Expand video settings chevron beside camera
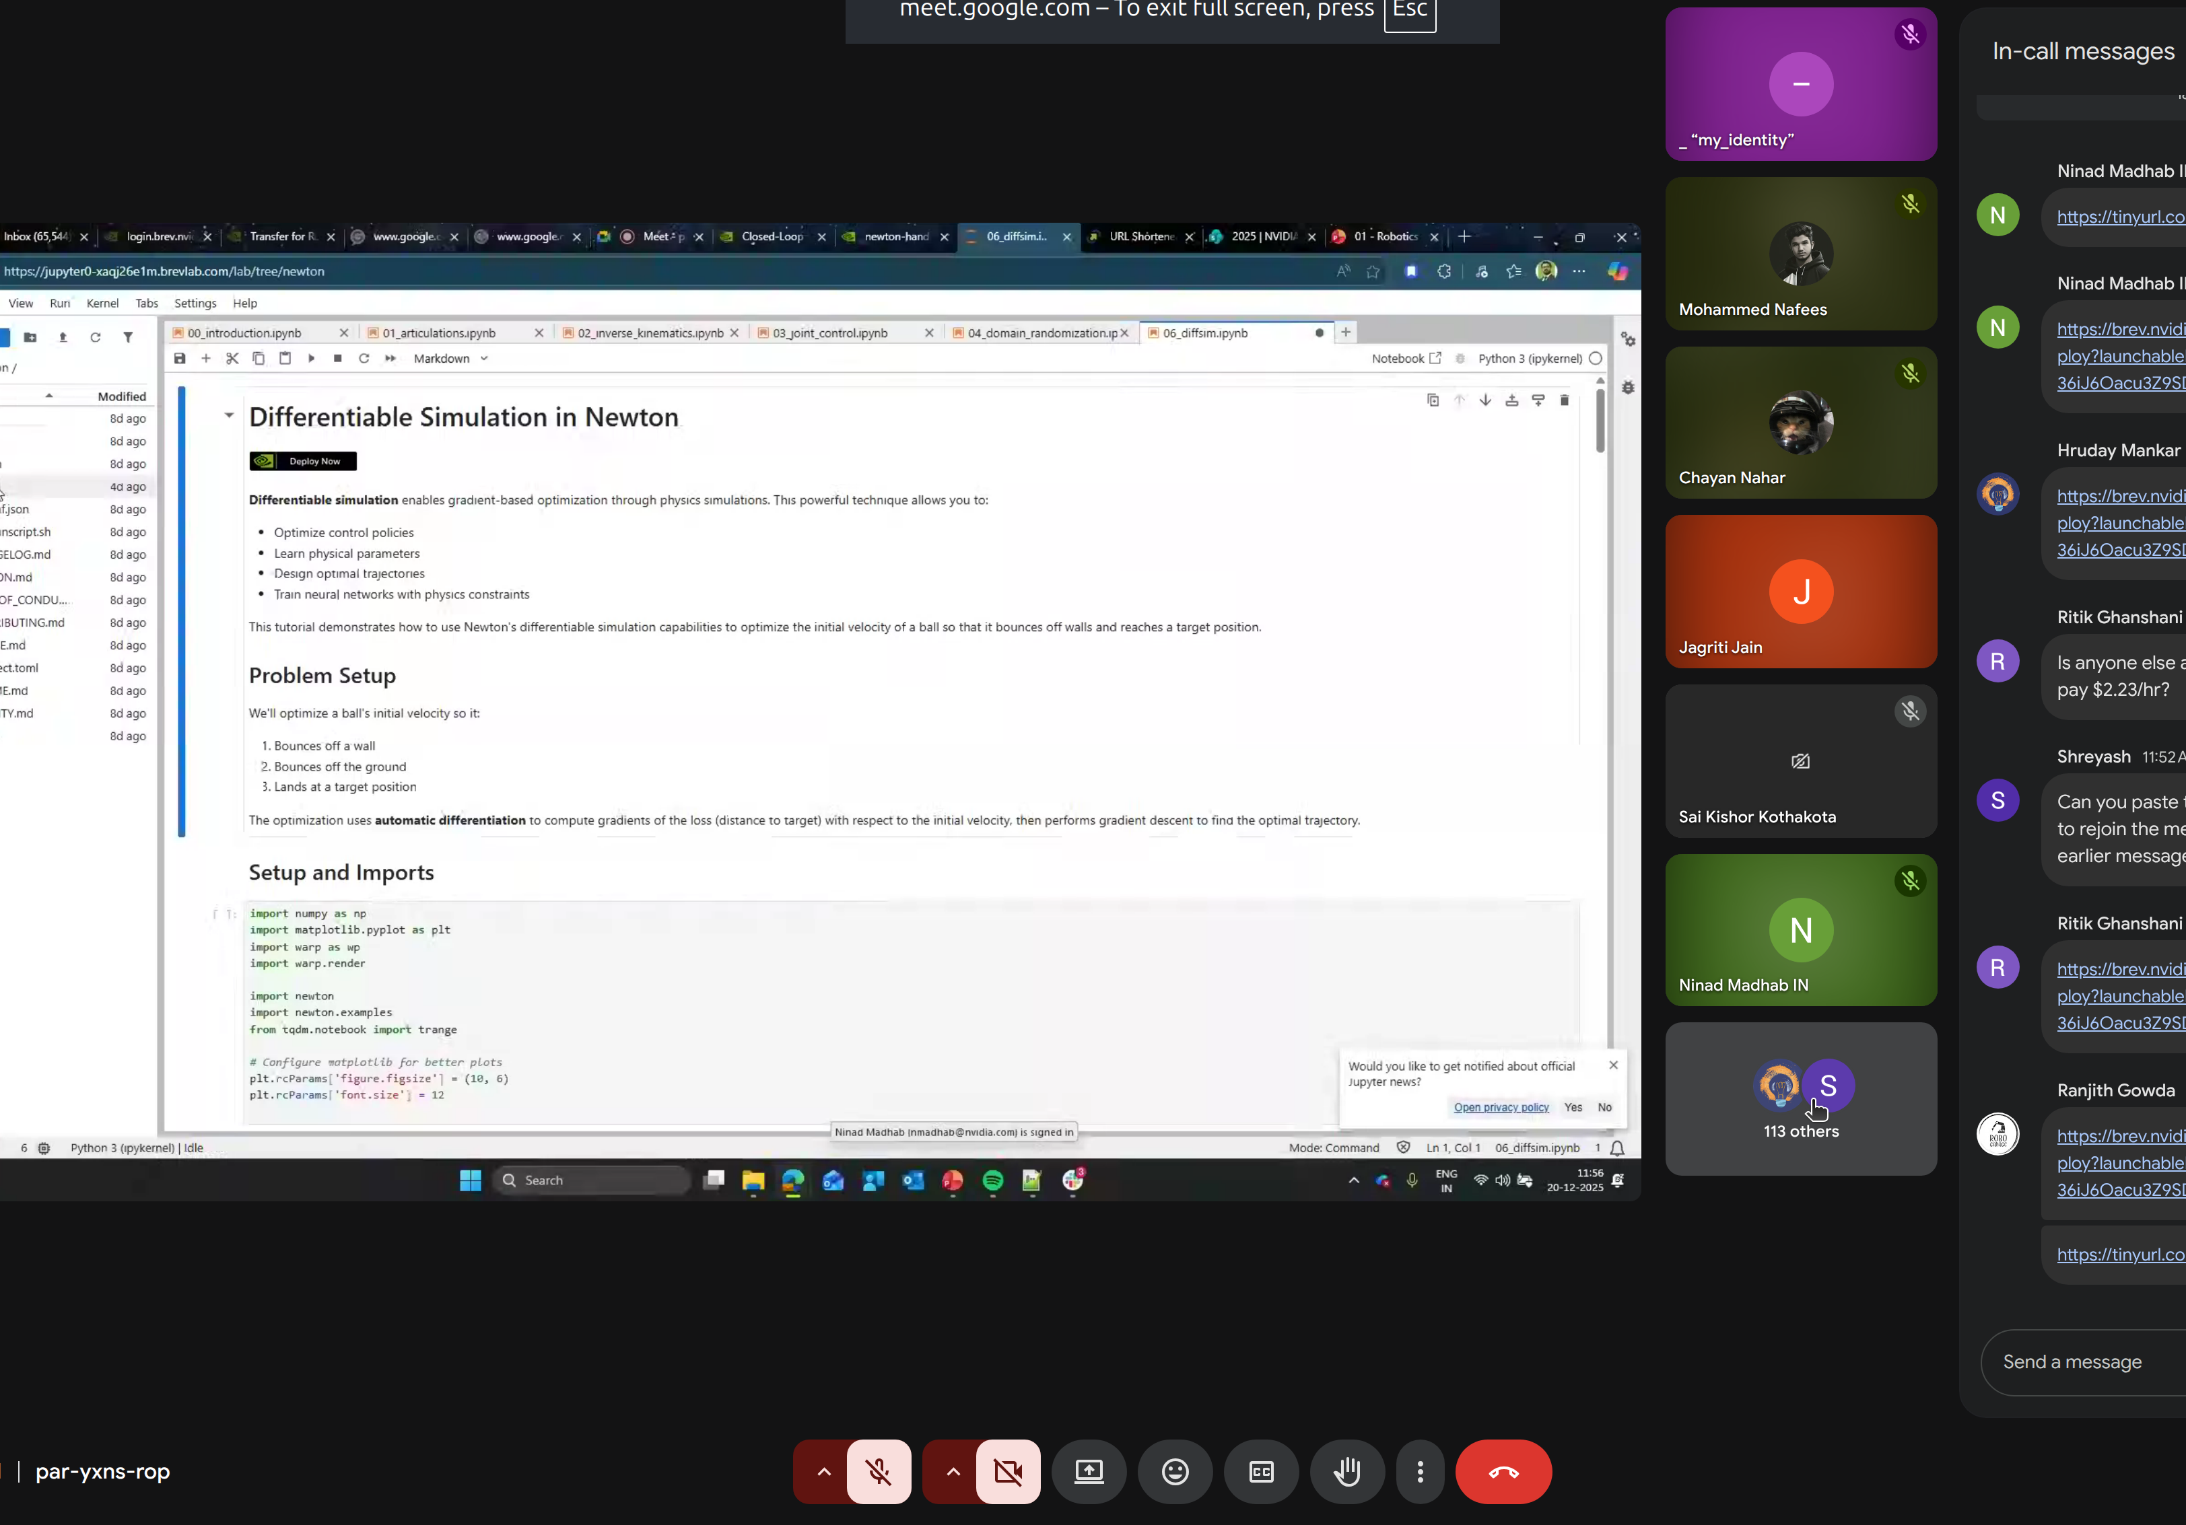2186x1525 pixels. tap(952, 1472)
